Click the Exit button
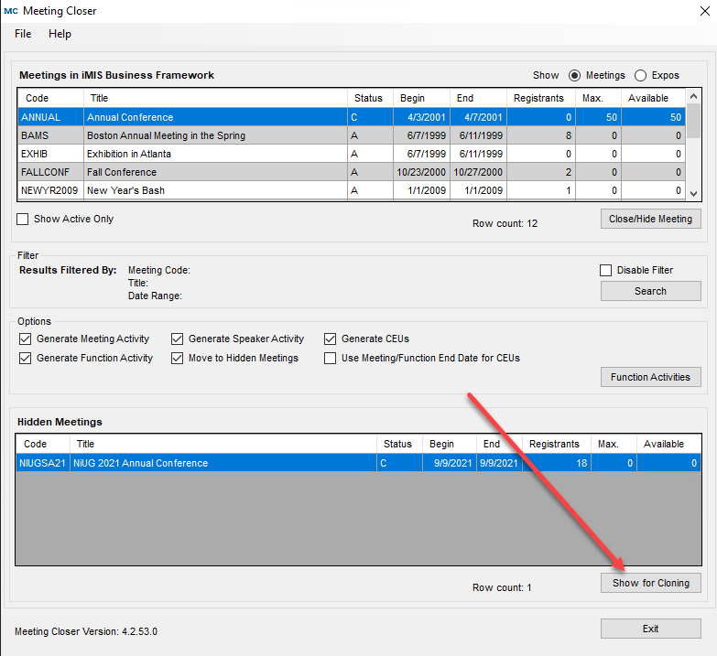This screenshot has height=656, width=717. point(650,629)
